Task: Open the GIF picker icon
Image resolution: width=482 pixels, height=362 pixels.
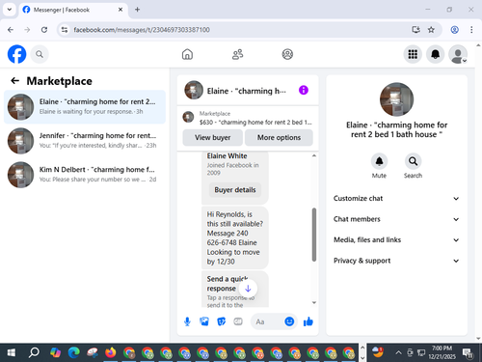Action: 238,321
